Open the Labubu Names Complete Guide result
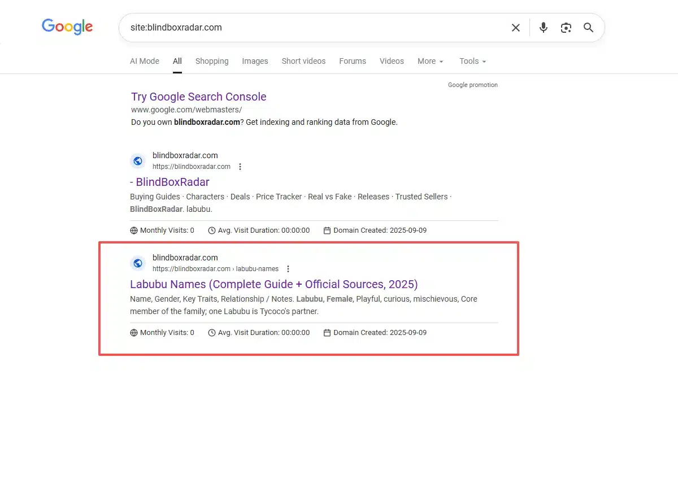The width and height of the screenshot is (678, 483). tap(273, 284)
